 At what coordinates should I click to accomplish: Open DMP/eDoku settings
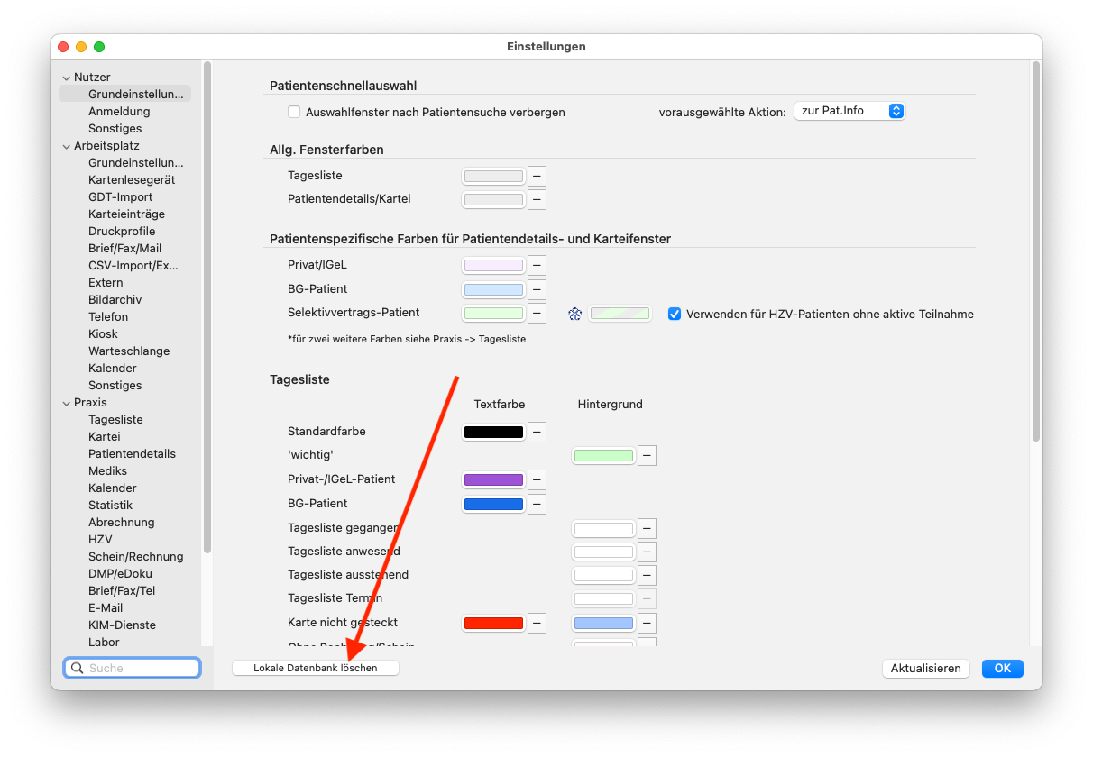(120, 574)
